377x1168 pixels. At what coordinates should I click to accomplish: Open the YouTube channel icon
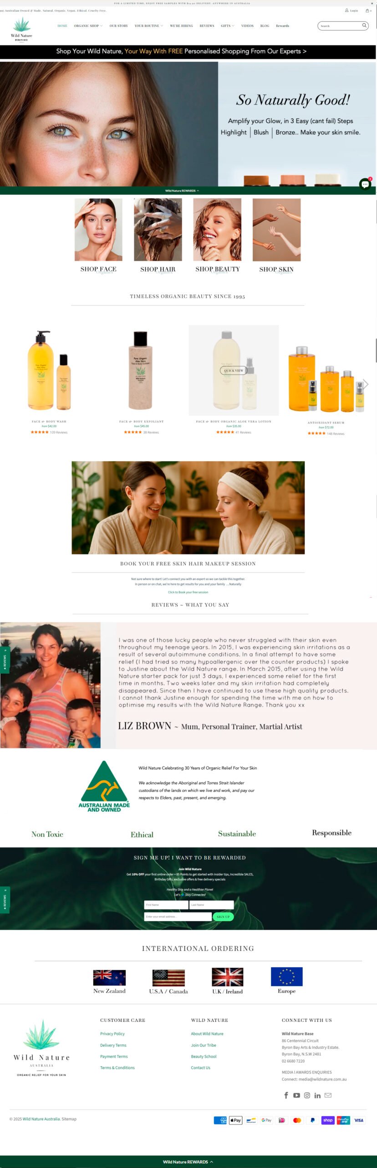[x=296, y=1095]
